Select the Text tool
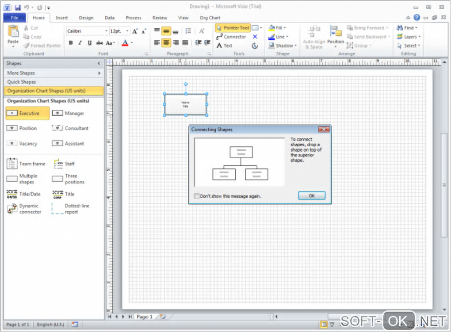This screenshot has width=451, height=332. [224, 46]
